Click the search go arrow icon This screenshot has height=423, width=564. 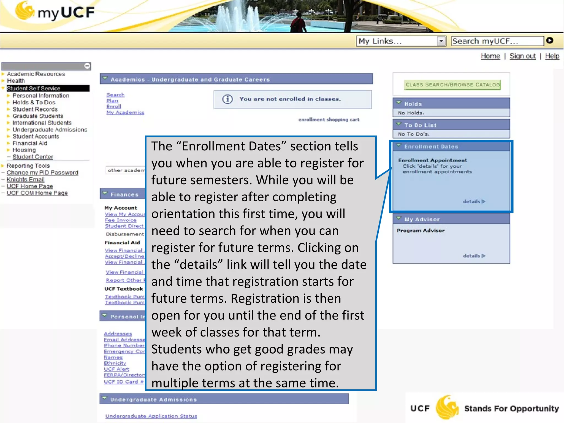[x=550, y=40]
